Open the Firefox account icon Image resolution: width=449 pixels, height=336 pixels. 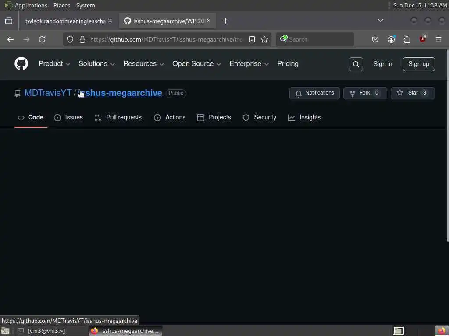[391, 39]
